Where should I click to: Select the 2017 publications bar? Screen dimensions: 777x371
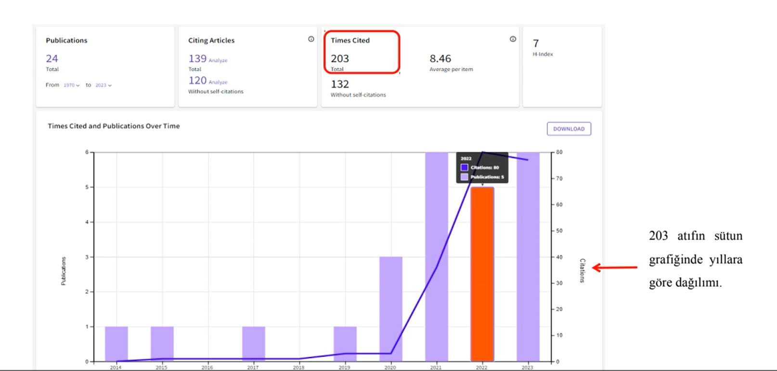[x=253, y=344]
